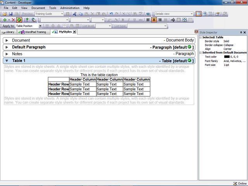This screenshot has height=186, width=248.
Task: Click the Online status indicator
Action: click(x=240, y=183)
